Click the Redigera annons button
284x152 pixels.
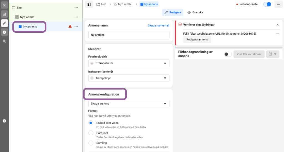(x=197, y=39)
